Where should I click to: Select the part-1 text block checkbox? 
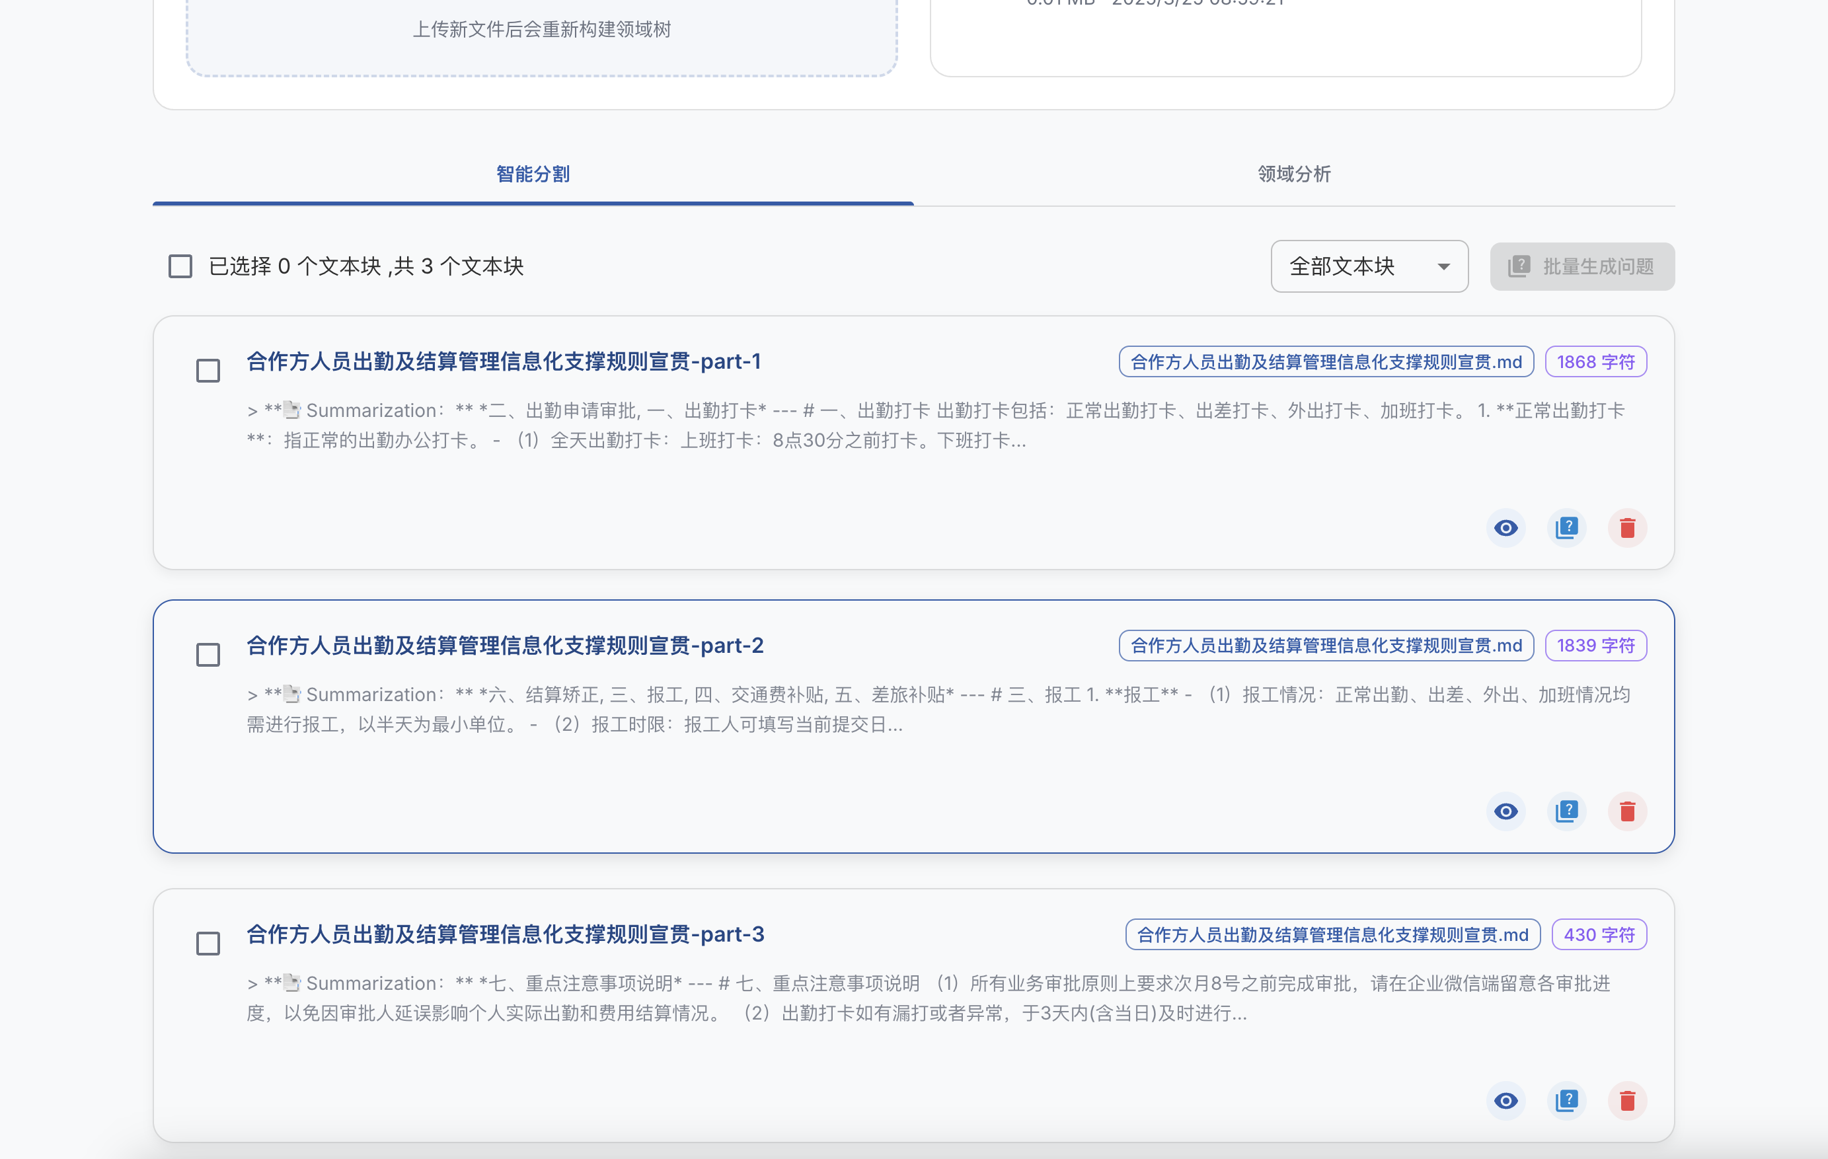[x=208, y=371]
